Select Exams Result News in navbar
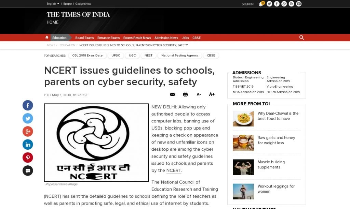Viewport: 350px width, 209px height. tap(137, 38)
